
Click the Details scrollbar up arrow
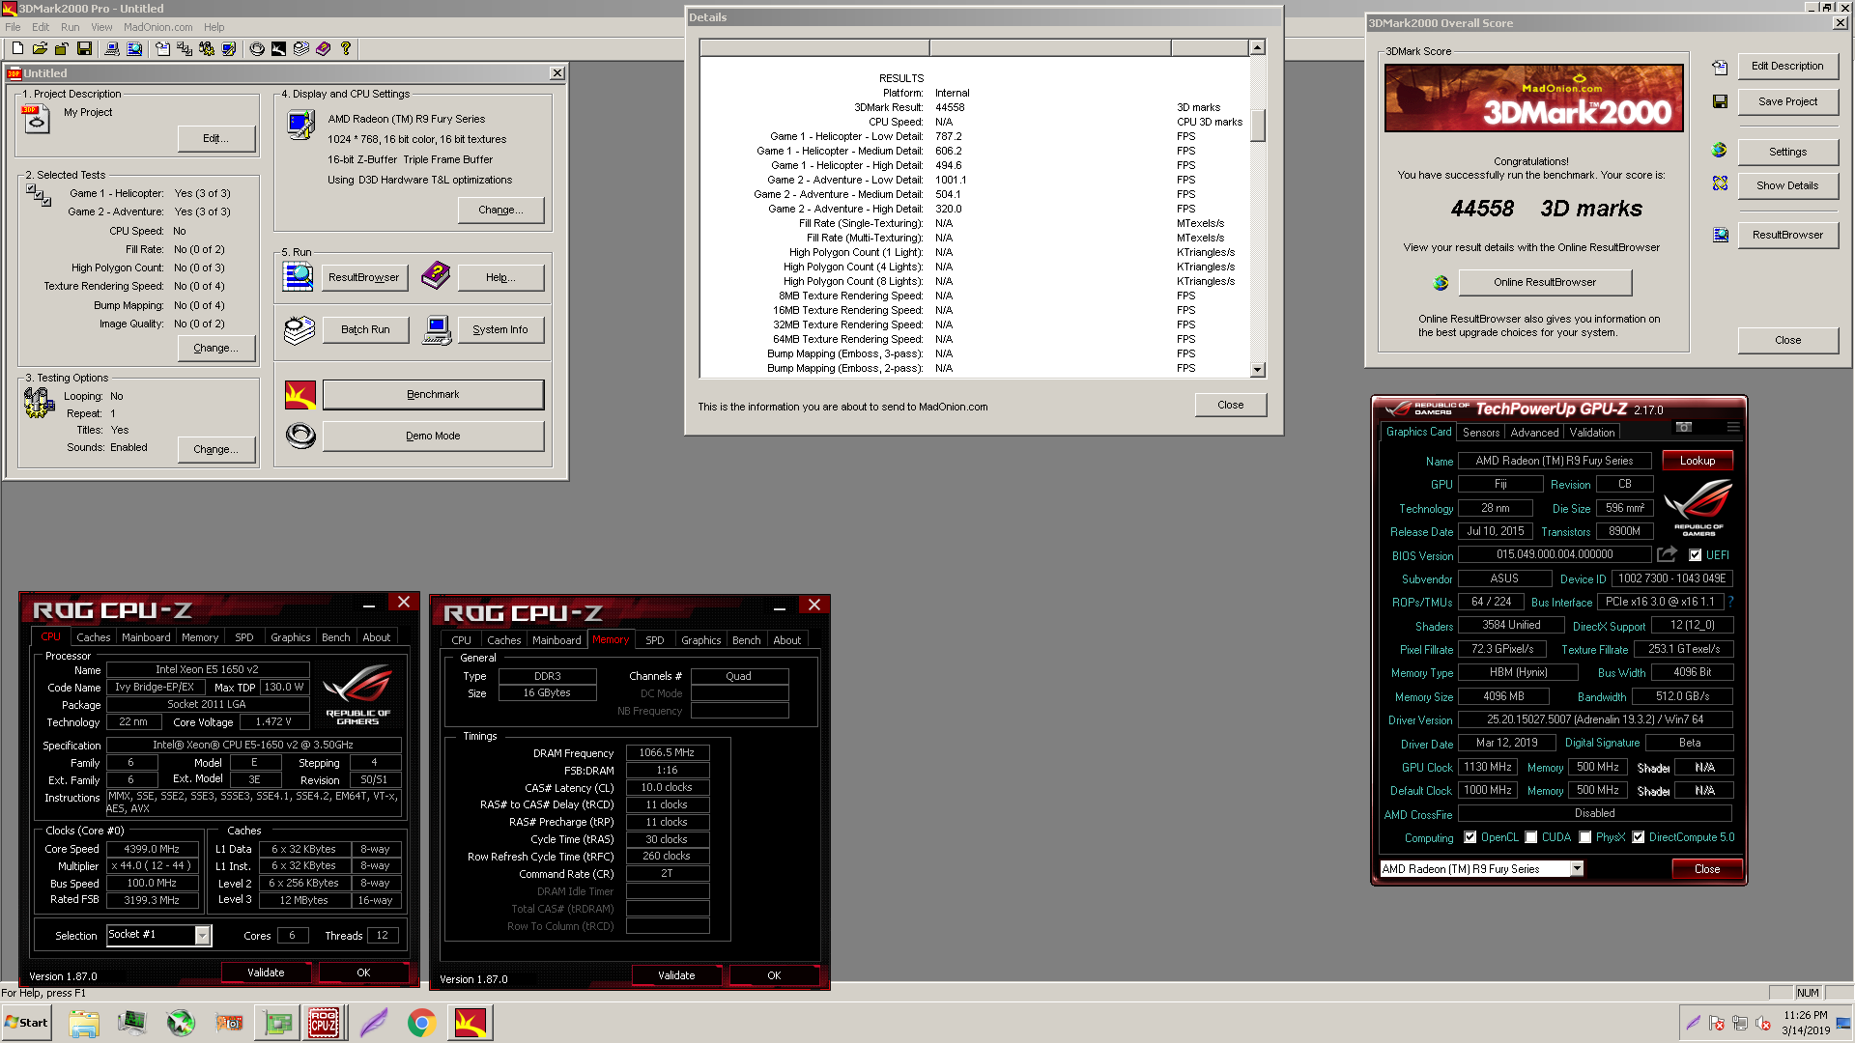click(1257, 47)
